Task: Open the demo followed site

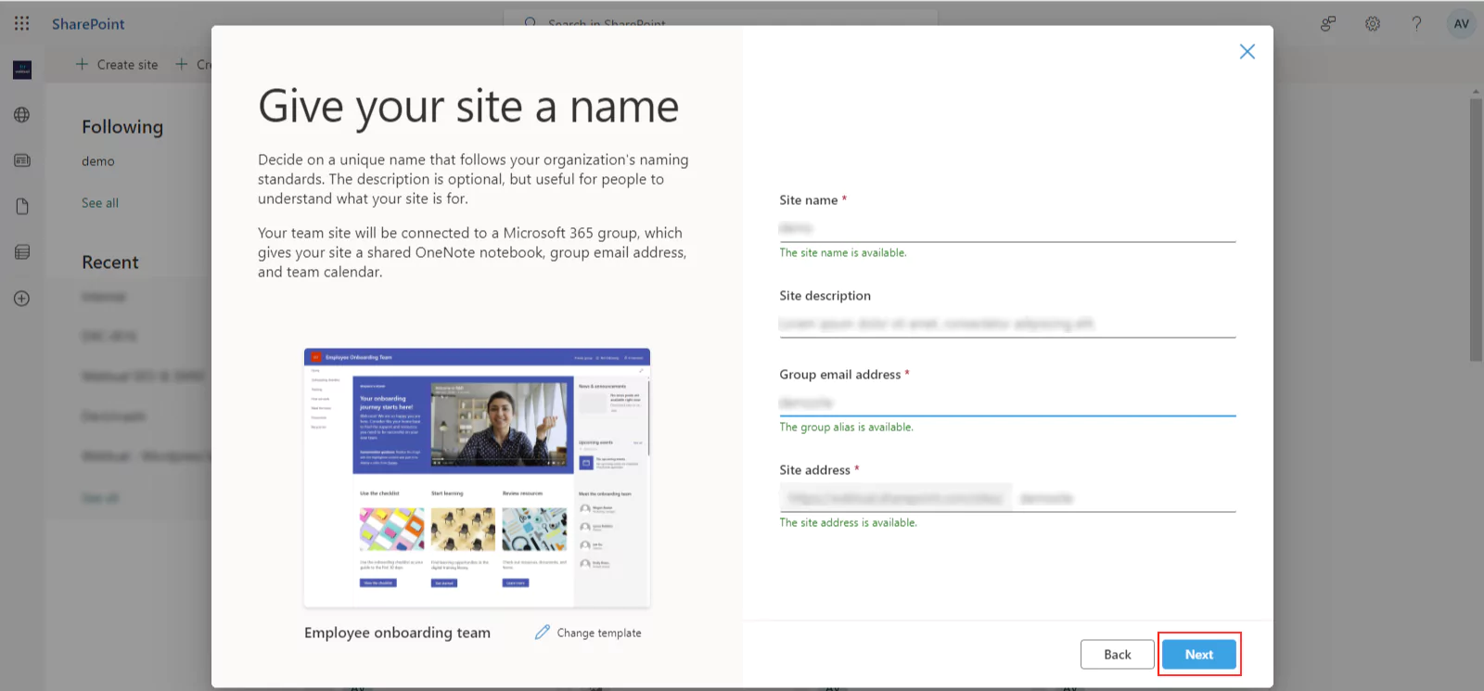Action: click(x=98, y=161)
